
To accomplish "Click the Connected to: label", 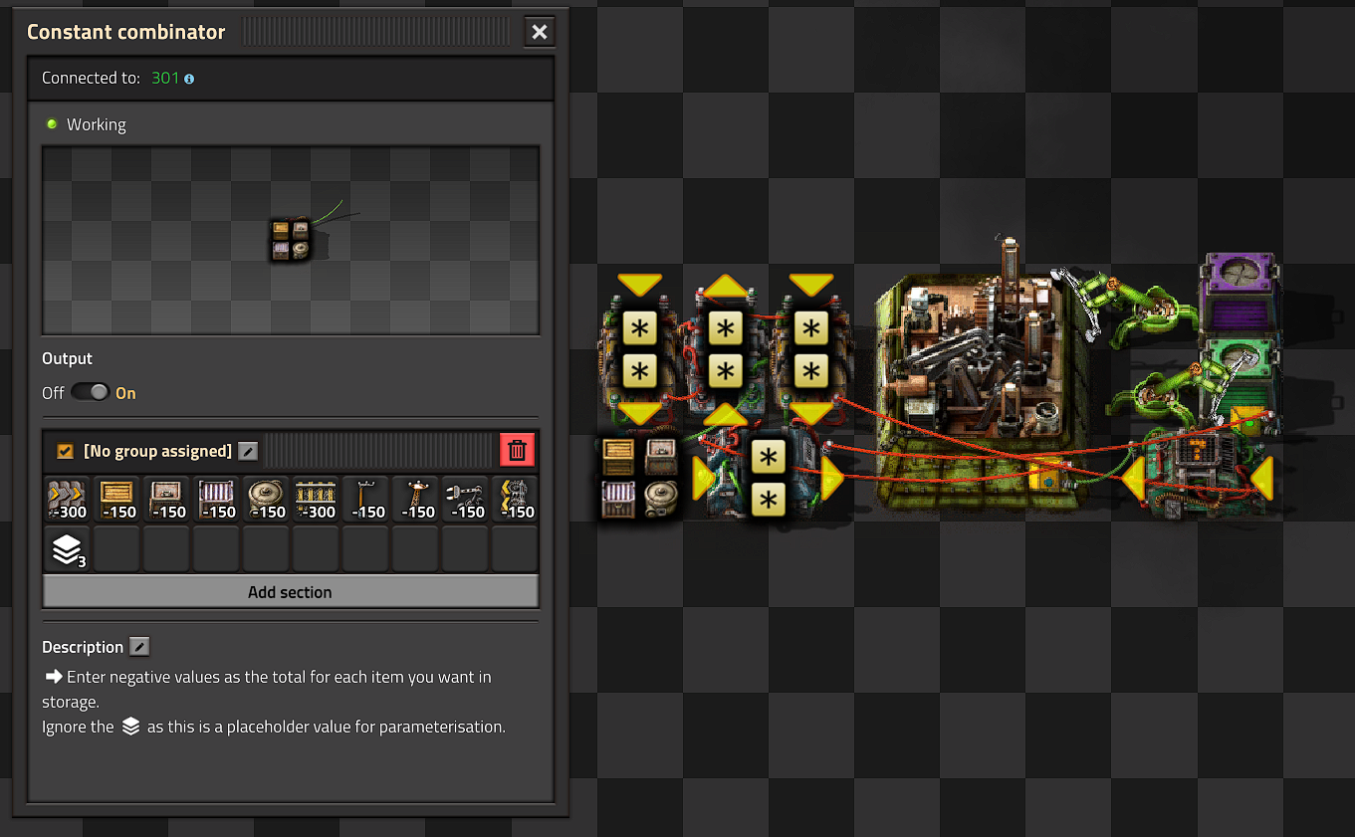I will point(93,78).
